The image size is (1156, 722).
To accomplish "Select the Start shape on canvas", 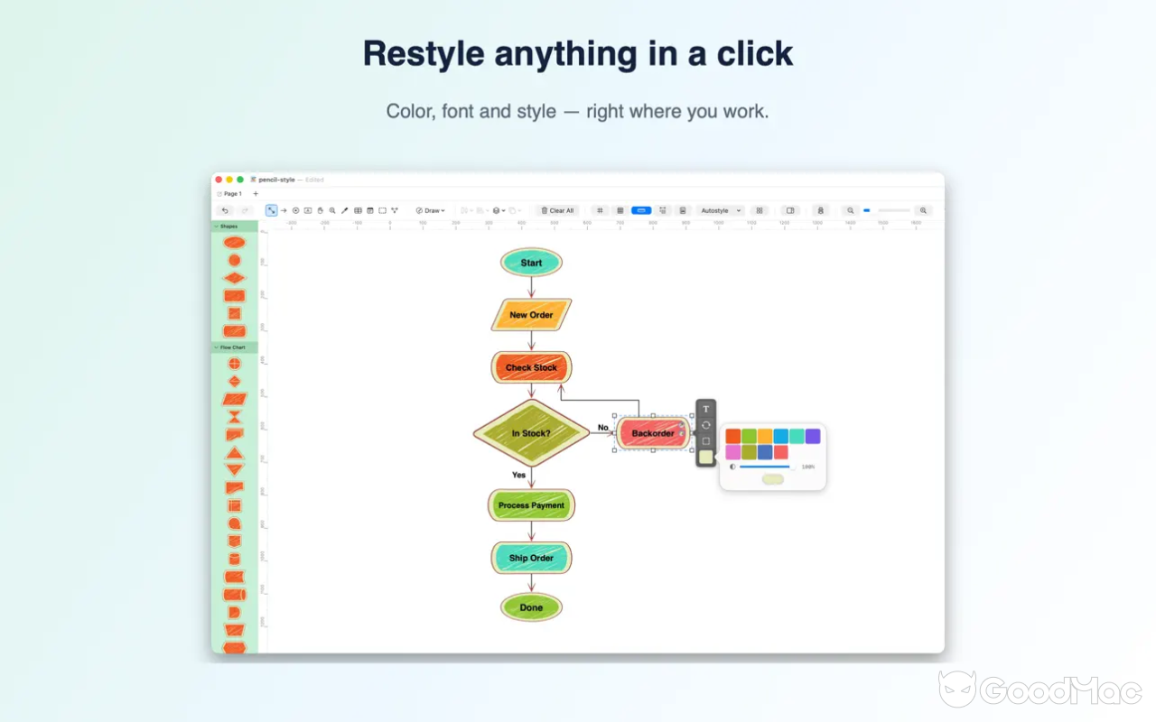I will pyautogui.click(x=531, y=263).
